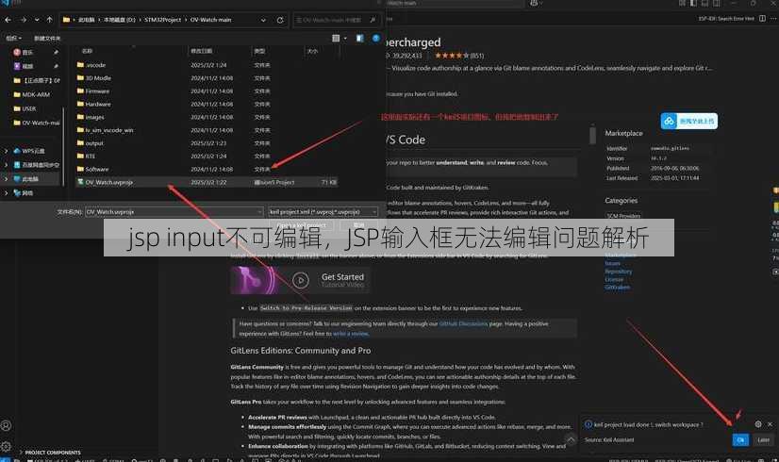The width and height of the screenshot is (779, 462).
Task: Open the file dialog help icon
Action: (x=376, y=39)
